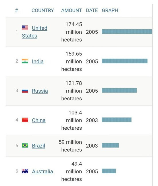Click the United States graph bar

pos(127,32)
